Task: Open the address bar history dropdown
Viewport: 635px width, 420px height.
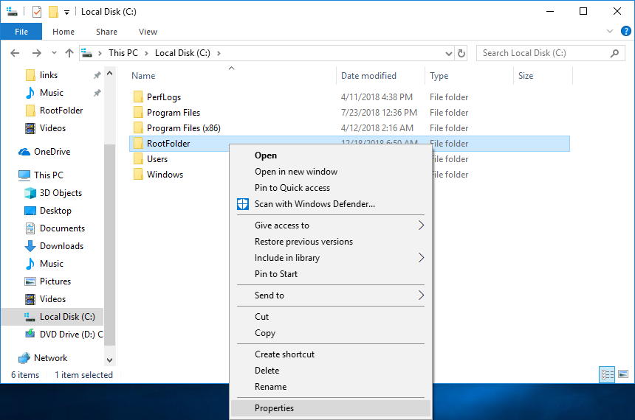Action: (448, 53)
